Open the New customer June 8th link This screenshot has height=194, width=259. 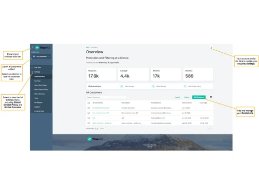click(100, 113)
